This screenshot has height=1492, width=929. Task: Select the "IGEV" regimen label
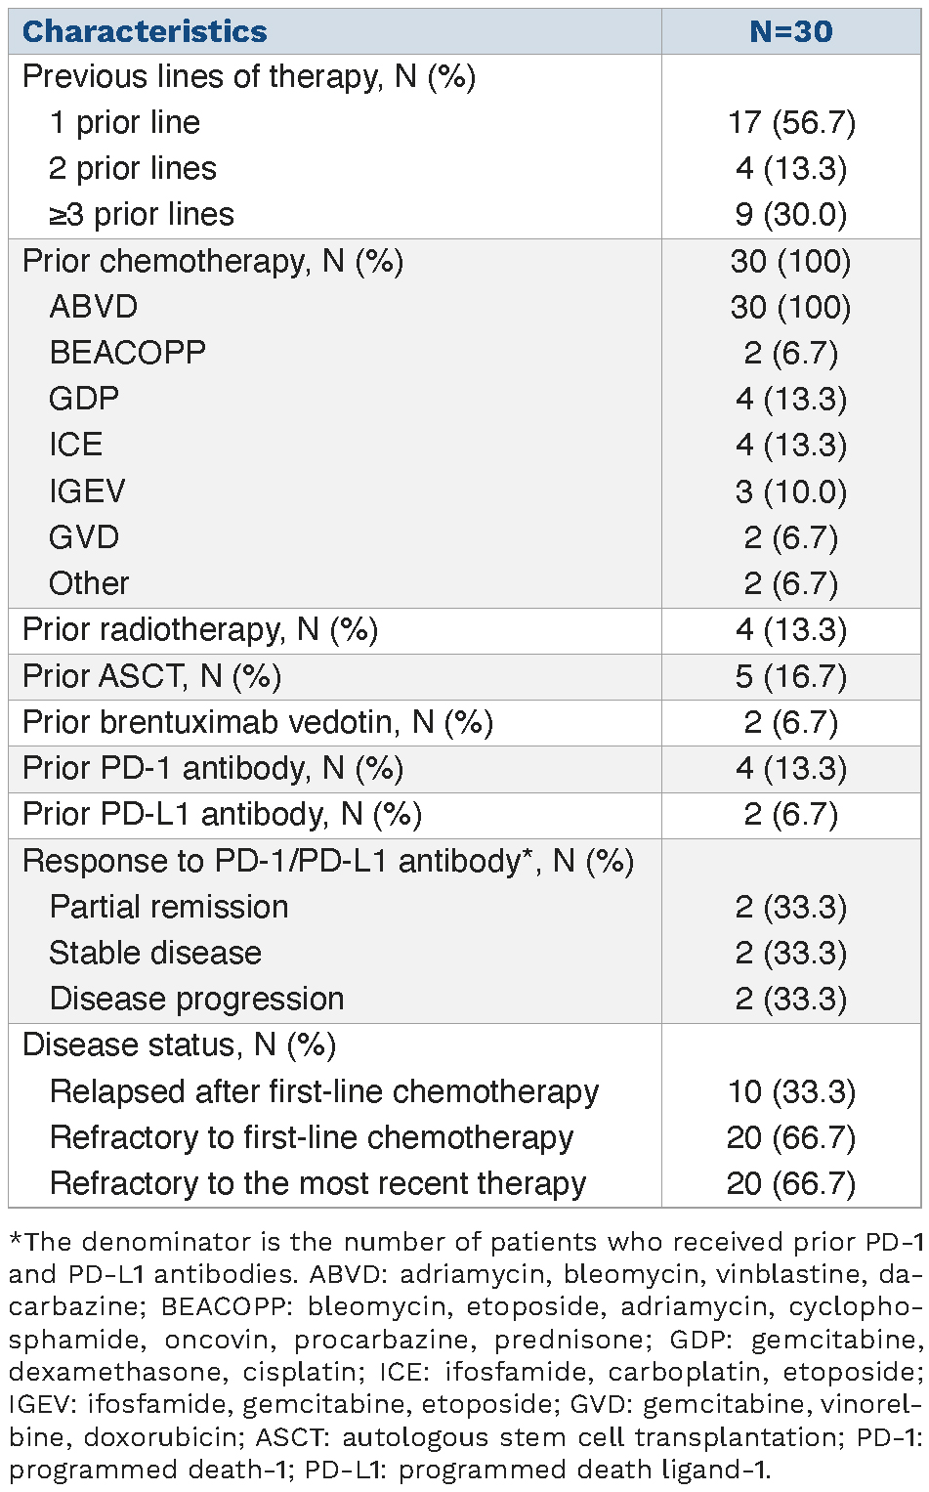click(x=88, y=490)
